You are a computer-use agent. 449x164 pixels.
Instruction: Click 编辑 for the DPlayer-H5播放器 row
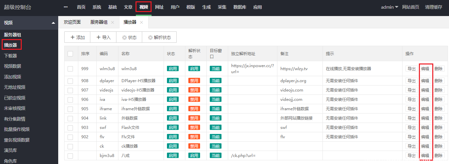pyautogui.click(x=425, y=81)
